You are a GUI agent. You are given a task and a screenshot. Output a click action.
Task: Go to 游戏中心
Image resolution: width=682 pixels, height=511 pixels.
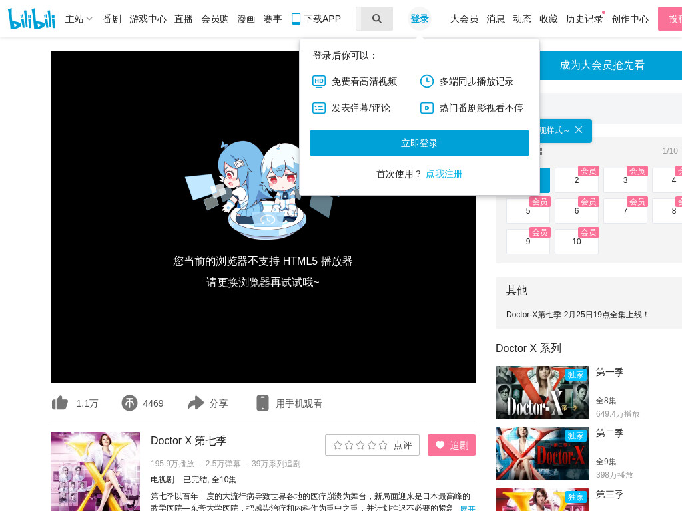(x=147, y=19)
